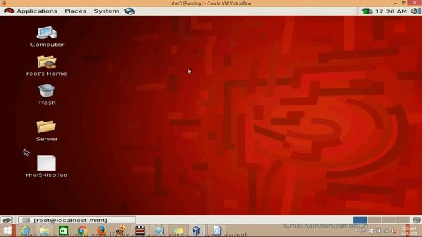This screenshot has height=237, width=422.
Task: Open the clapperboard video app in taskbar
Action: point(140,230)
